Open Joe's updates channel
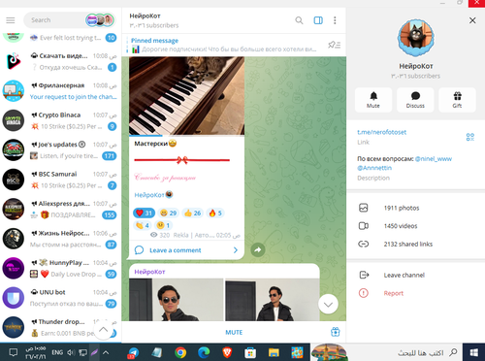The height and width of the screenshot is (361, 485). tap(60, 150)
